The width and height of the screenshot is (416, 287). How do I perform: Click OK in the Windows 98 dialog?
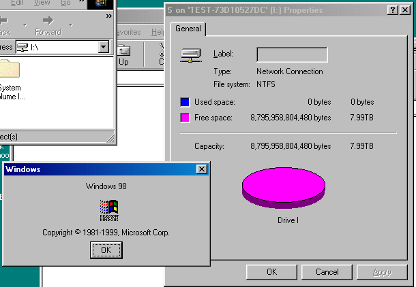106,250
